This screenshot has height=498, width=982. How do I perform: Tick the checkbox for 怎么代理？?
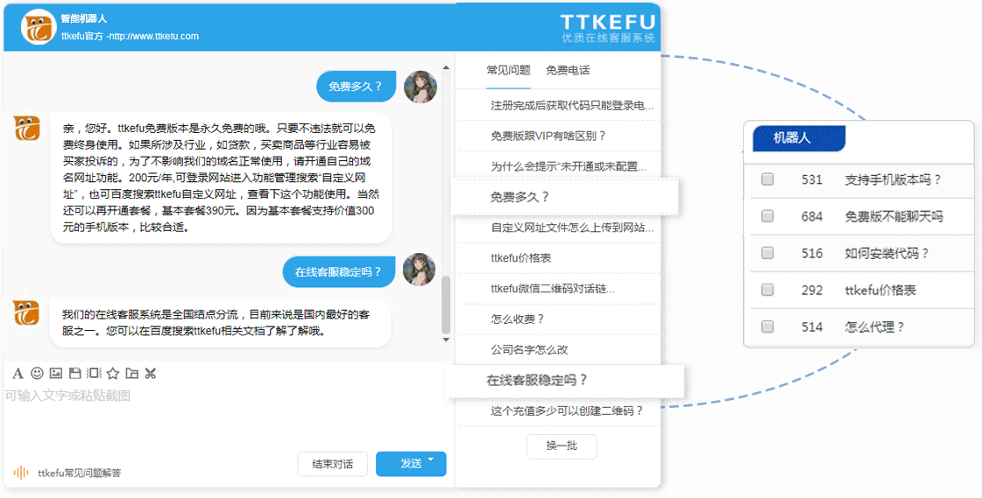tap(767, 326)
